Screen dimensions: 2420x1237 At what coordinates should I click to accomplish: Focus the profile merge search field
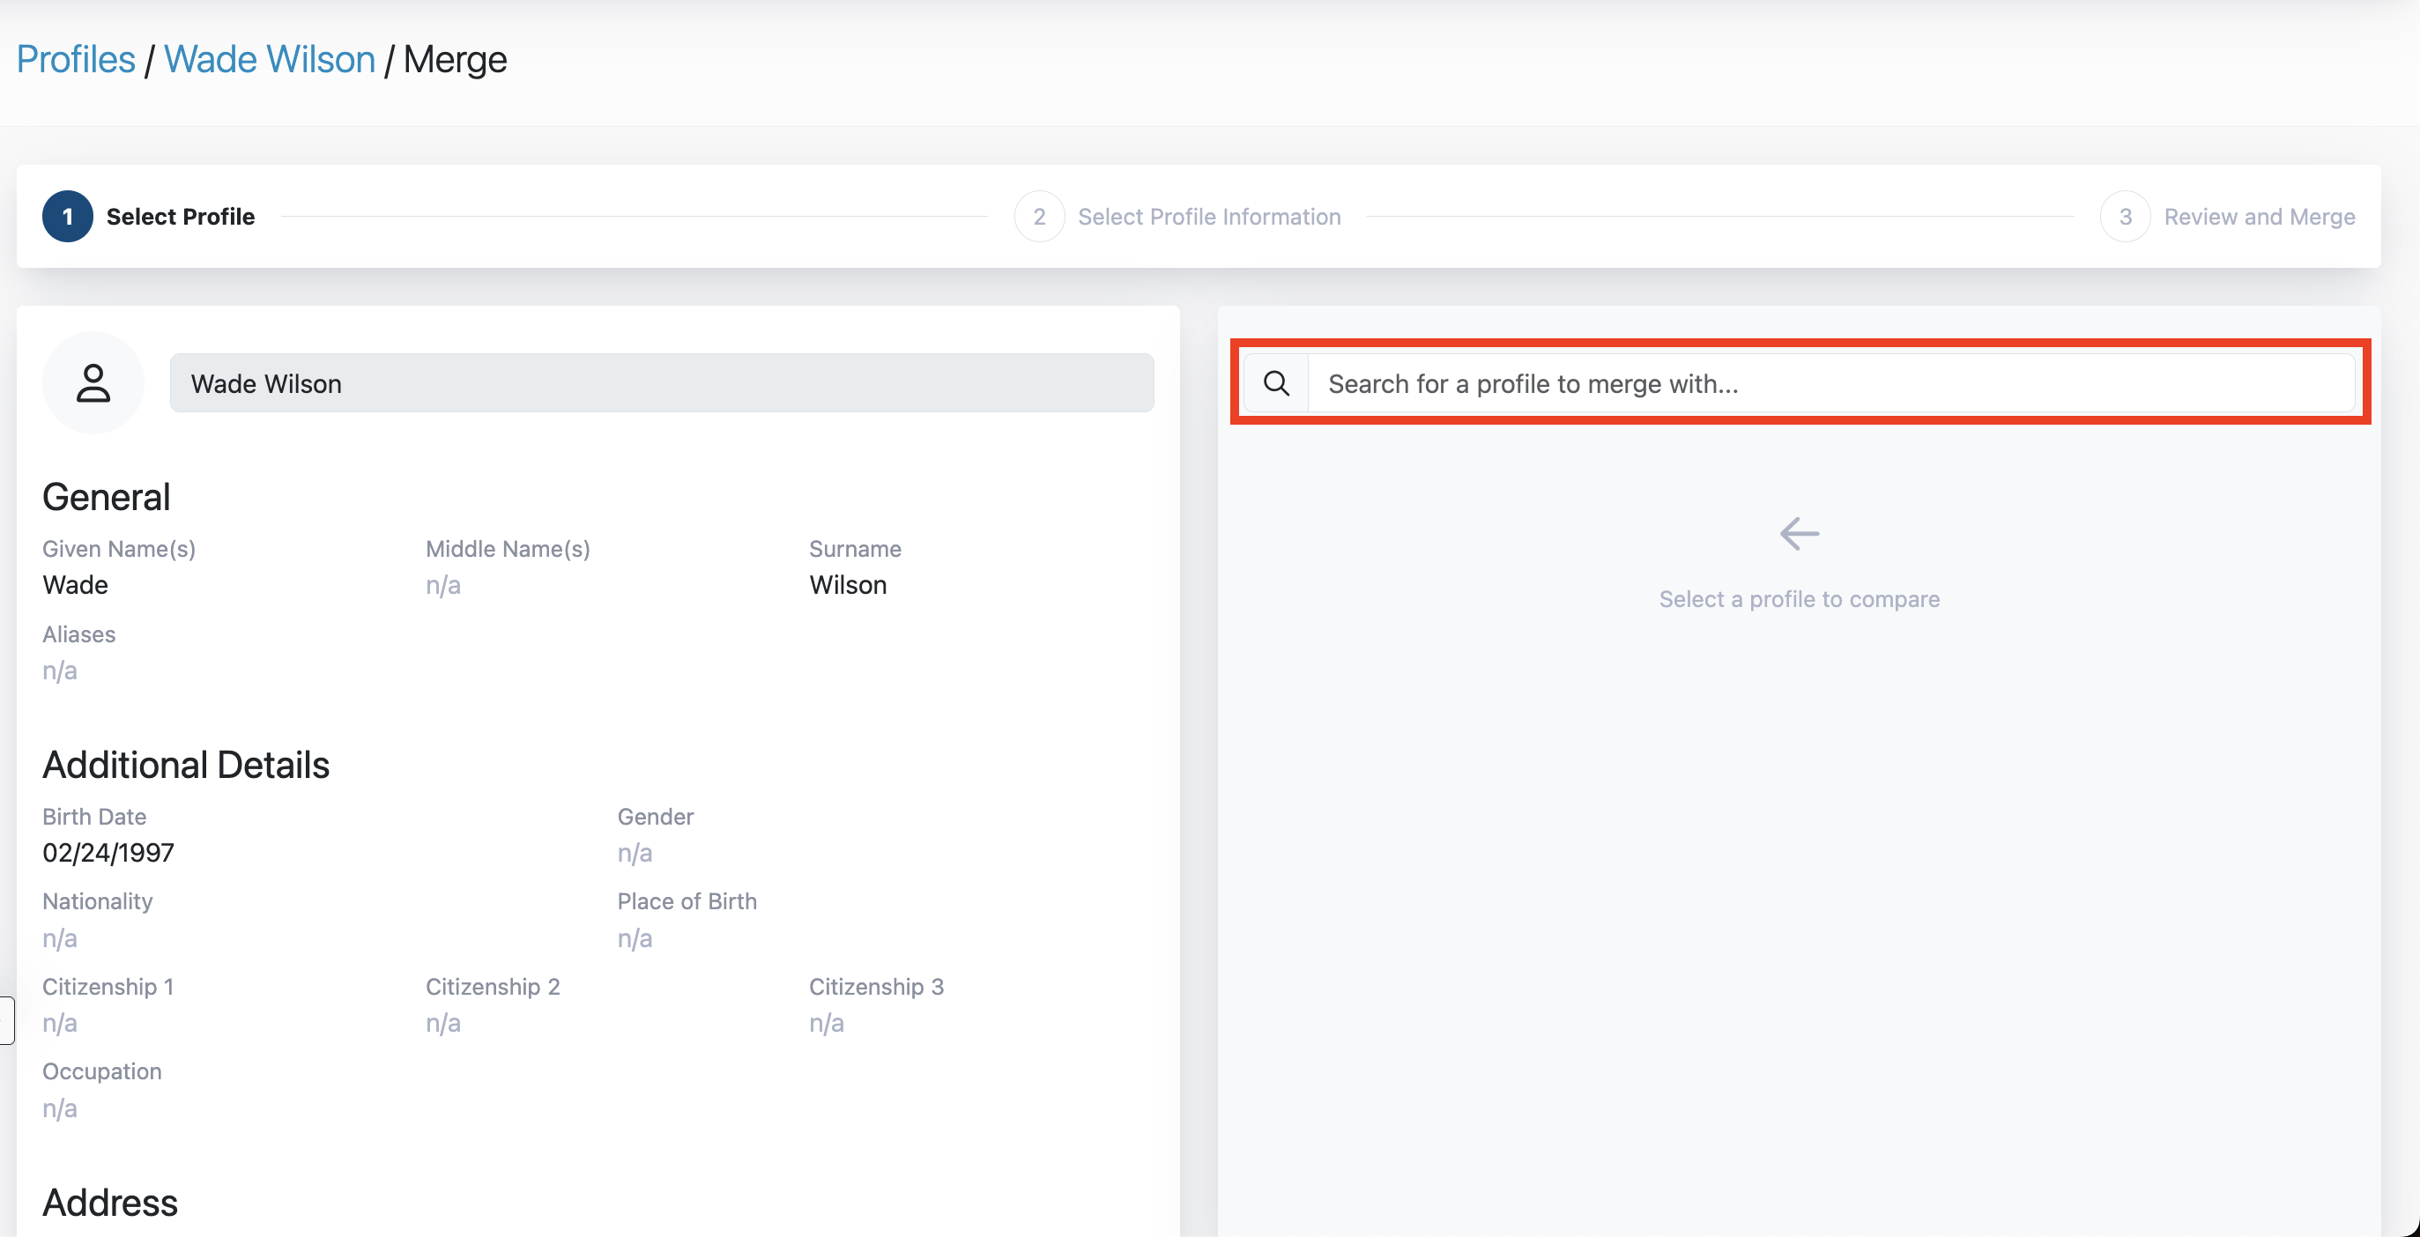[x=1830, y=383]
